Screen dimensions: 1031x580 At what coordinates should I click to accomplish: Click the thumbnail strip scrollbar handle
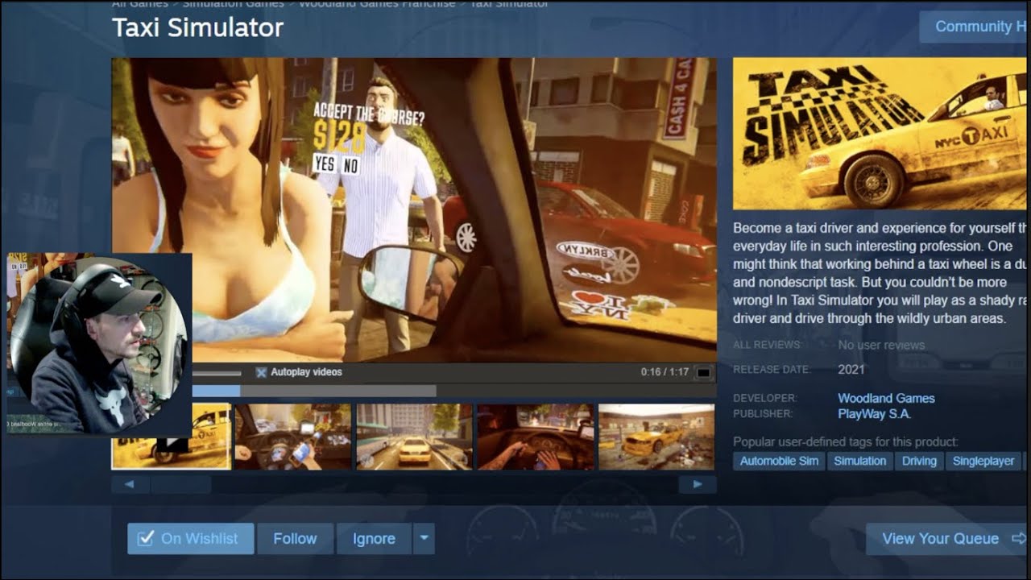(181, 484)
